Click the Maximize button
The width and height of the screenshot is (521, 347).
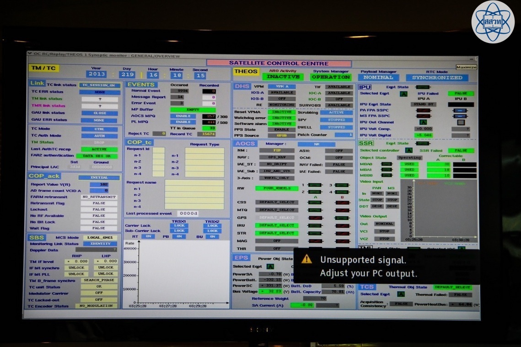(466, 67)
